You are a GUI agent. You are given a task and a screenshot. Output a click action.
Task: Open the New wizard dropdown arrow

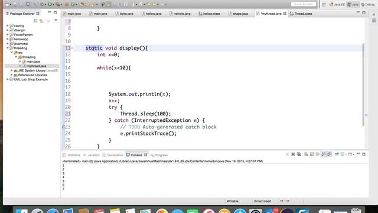coord(11,4)
